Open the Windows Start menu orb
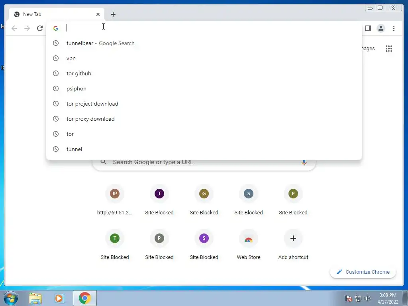 [x=11, y=298]
